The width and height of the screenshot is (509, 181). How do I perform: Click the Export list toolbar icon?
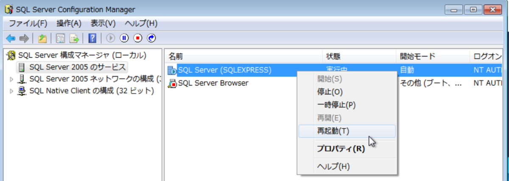[x=74, y=39]
